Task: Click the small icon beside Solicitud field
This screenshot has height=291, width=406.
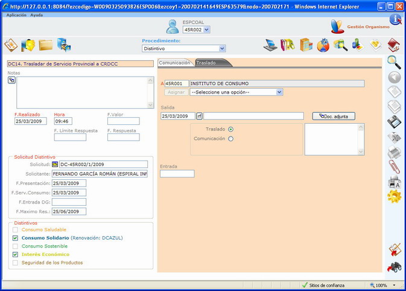Action: tap(55, 164)
